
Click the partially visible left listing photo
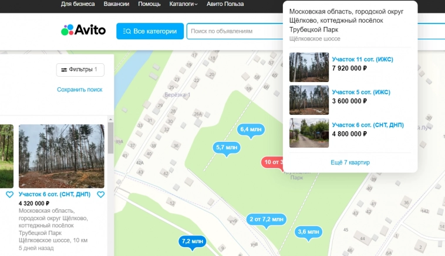point(6,156)
